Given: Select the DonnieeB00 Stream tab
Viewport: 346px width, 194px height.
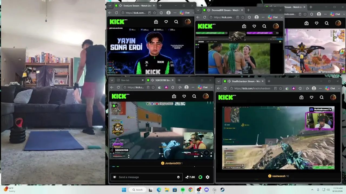Looking at the screenshot, I should click(223, 10).
